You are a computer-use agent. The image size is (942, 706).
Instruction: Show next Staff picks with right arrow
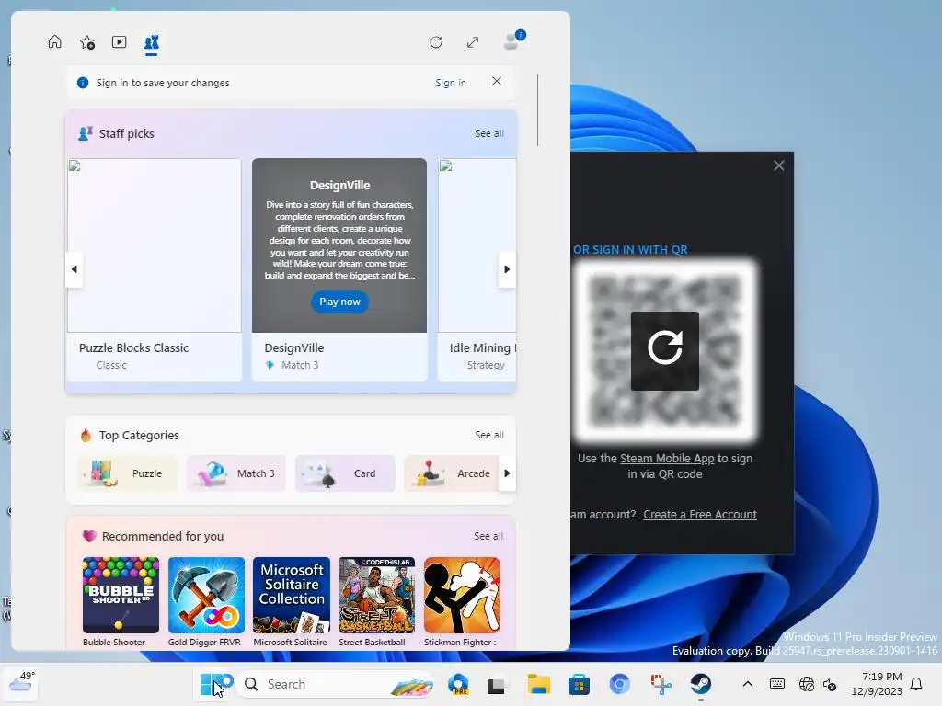(x=507, y=269)
